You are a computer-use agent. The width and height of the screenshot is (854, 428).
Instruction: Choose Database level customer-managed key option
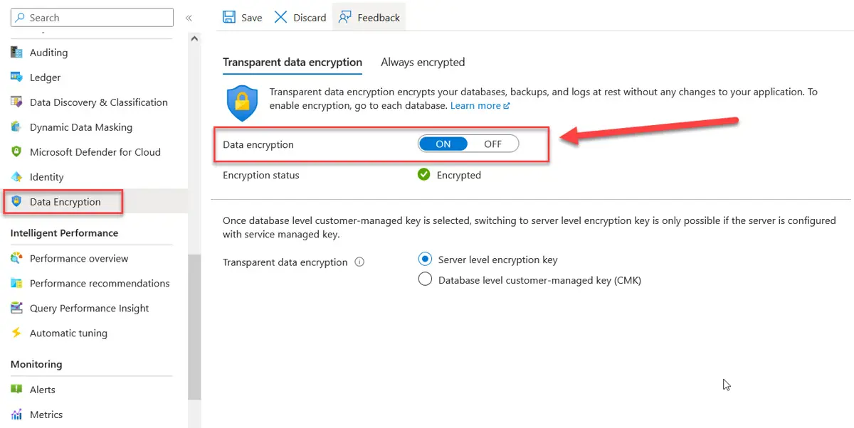point(425,279)
